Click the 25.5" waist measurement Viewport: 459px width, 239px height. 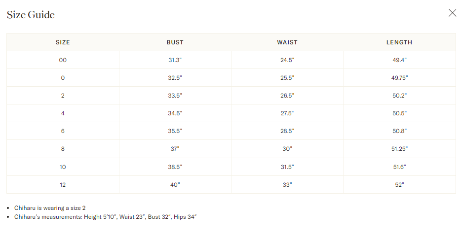pos(287,78)
